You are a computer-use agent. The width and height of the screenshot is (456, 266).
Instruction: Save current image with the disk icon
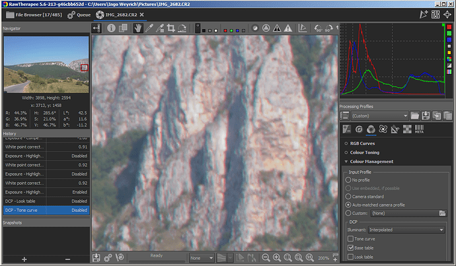tap(96, 257)
